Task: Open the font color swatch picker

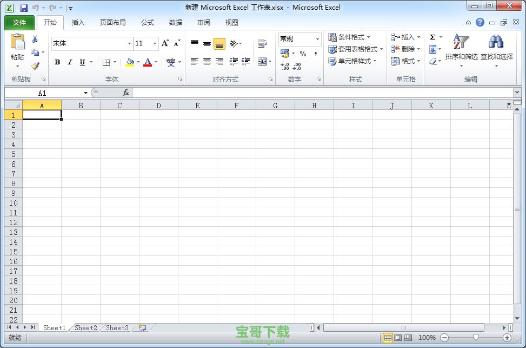Action: coord(155,62)
